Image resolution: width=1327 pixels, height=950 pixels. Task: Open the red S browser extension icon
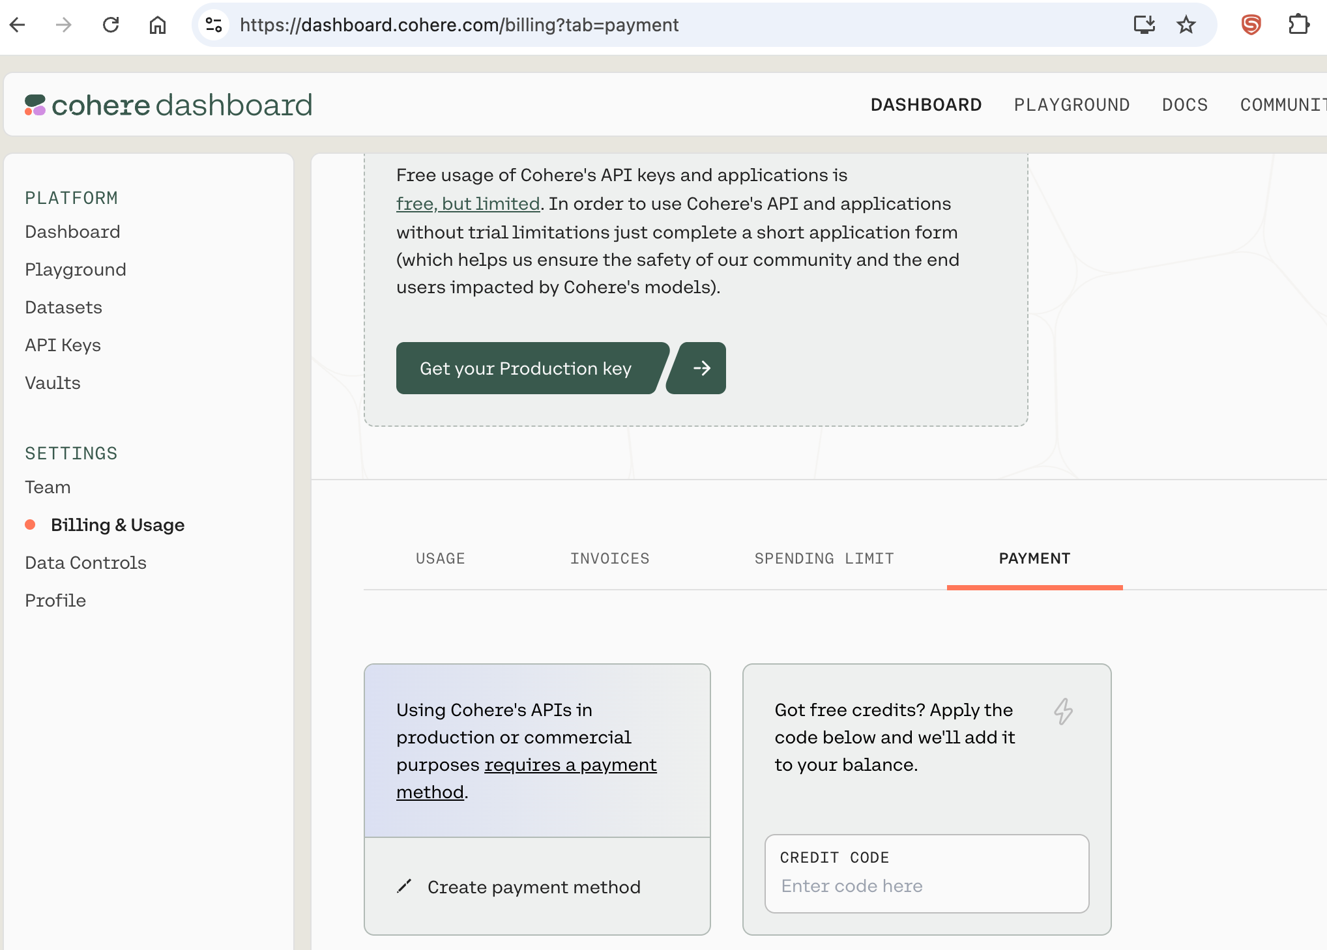click(x=1251, y=25)
